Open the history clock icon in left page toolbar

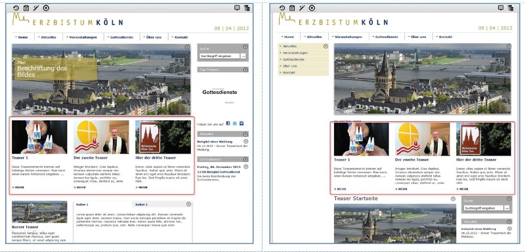point(16,9)
